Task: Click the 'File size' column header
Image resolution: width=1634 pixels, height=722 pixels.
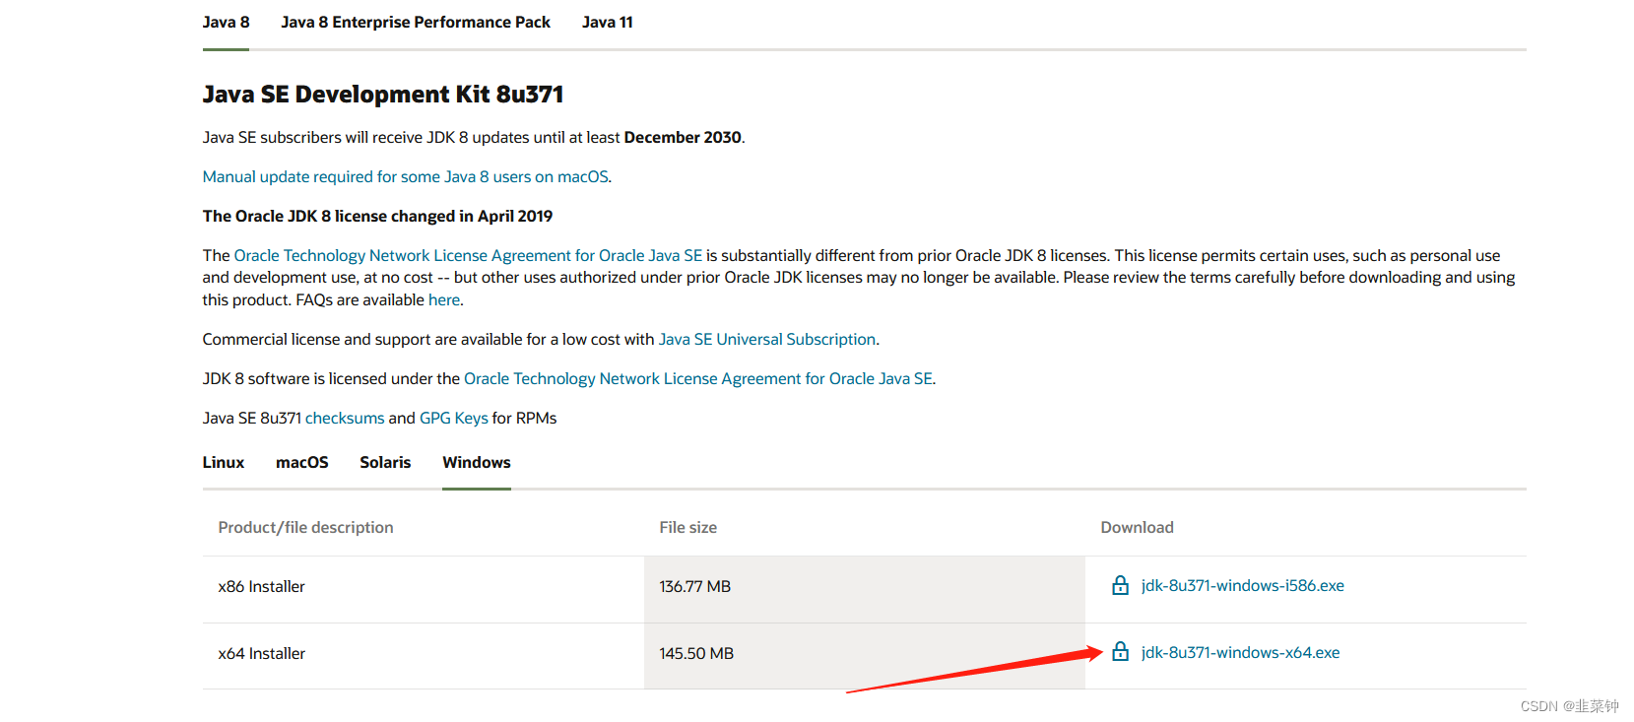Action: tap(688, 527)
